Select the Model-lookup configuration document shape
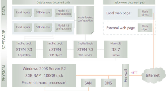 [x=85, y=20]
